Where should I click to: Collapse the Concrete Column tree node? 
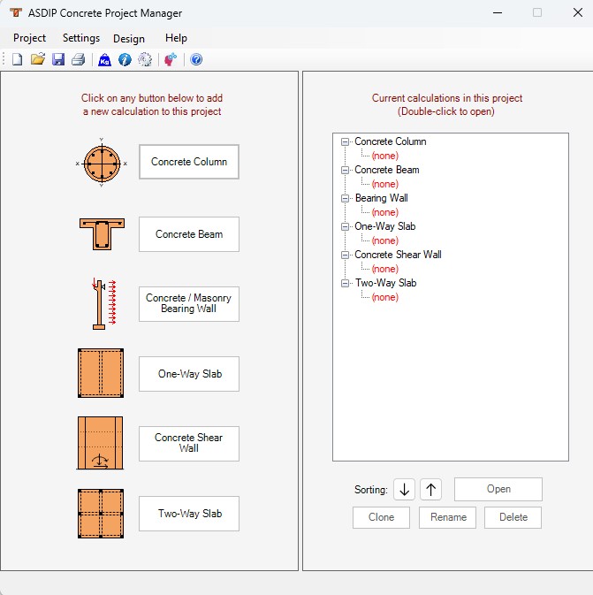tap(345, 142)
